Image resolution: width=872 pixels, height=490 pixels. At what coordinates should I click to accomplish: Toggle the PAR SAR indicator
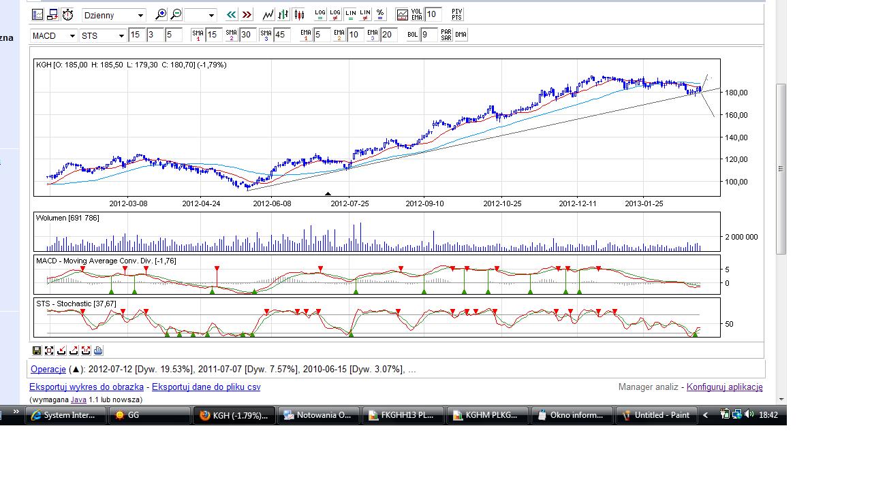coord(446,35)
